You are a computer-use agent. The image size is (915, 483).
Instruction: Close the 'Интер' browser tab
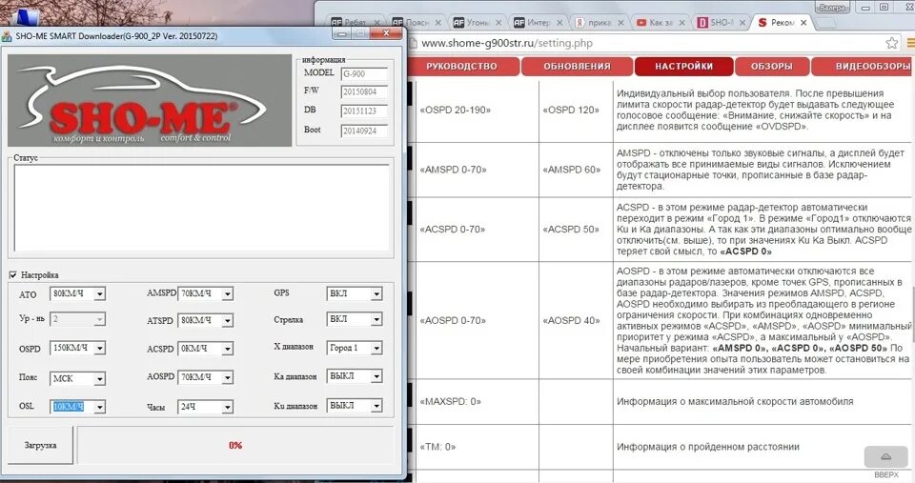pyautogui.click(x=559, y=23)
